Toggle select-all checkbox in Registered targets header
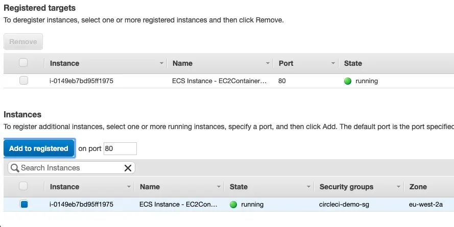The image size is (454, 227). [x=23, y=63]
